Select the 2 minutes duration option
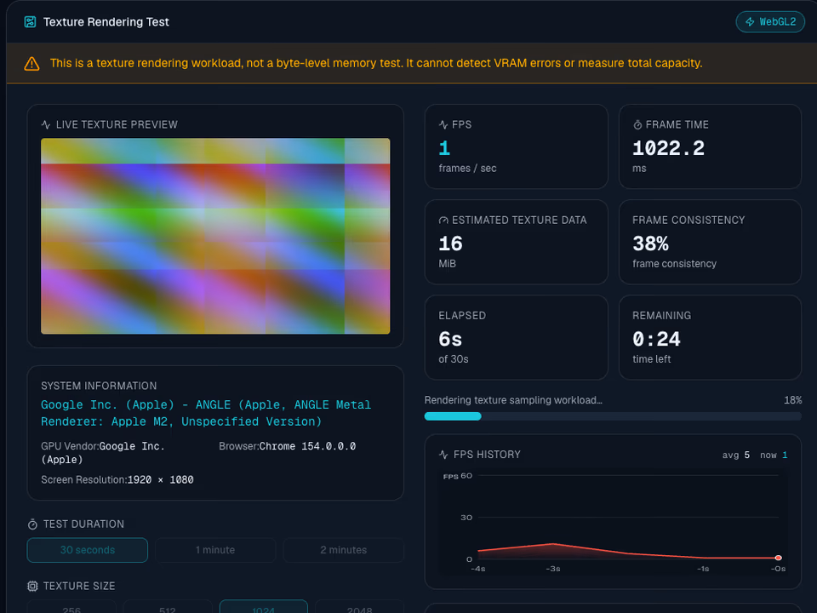This screenshot has height=613, width=817. coord(343,550)
